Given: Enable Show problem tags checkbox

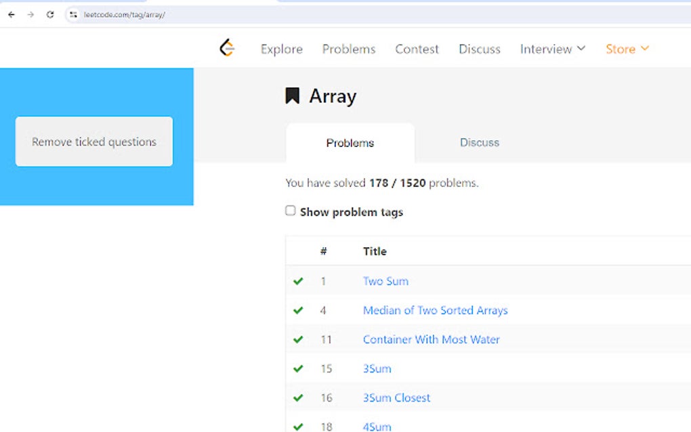Looking at the screenshot, I should pyautogui.click(x=291, y=211).
